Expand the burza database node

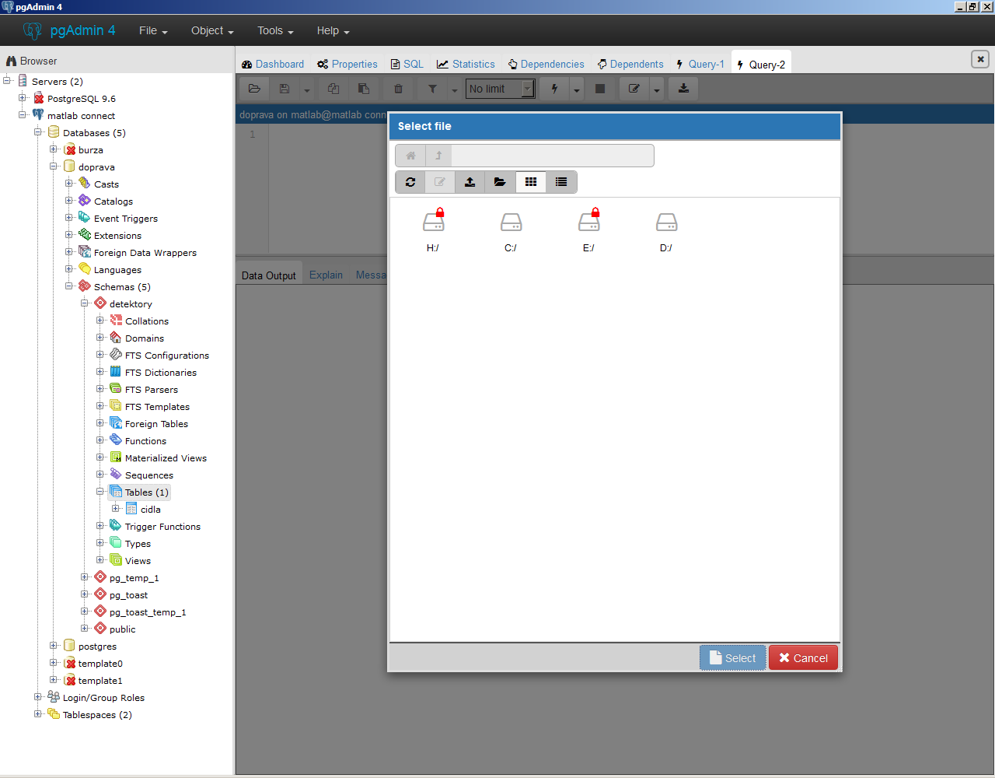click(x=54, y=149)
